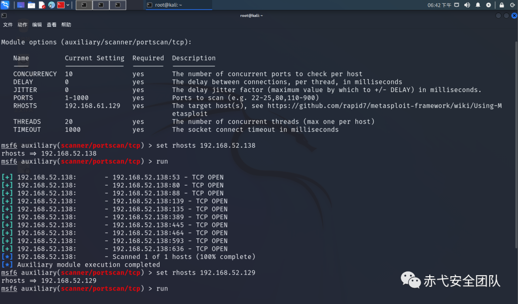Open the web browser globe icon

coord(51,5)
